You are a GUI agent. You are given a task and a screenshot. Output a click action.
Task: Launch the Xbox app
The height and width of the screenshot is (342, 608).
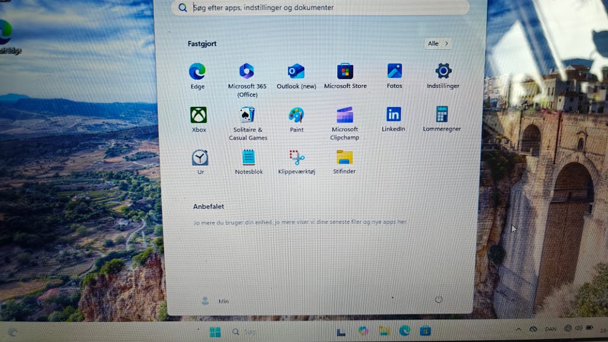tap(198, 120)
